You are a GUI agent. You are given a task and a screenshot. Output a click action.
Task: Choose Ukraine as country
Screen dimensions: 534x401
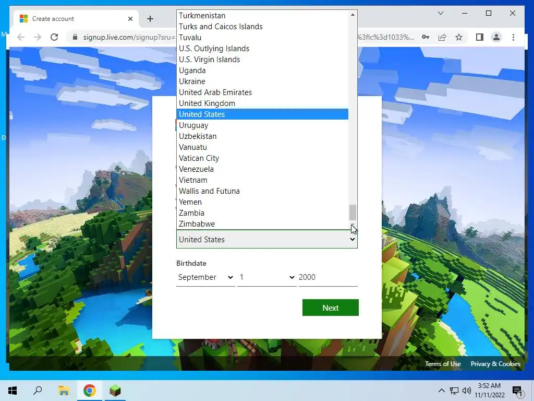point(262,81)
